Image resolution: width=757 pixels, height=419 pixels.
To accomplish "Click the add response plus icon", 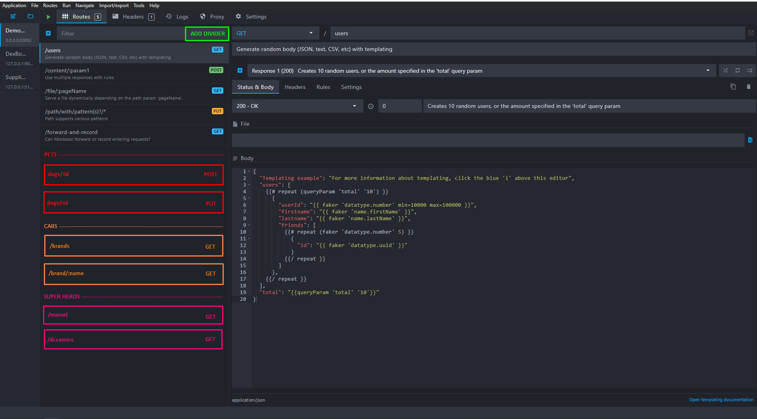I will coord(240,71).
